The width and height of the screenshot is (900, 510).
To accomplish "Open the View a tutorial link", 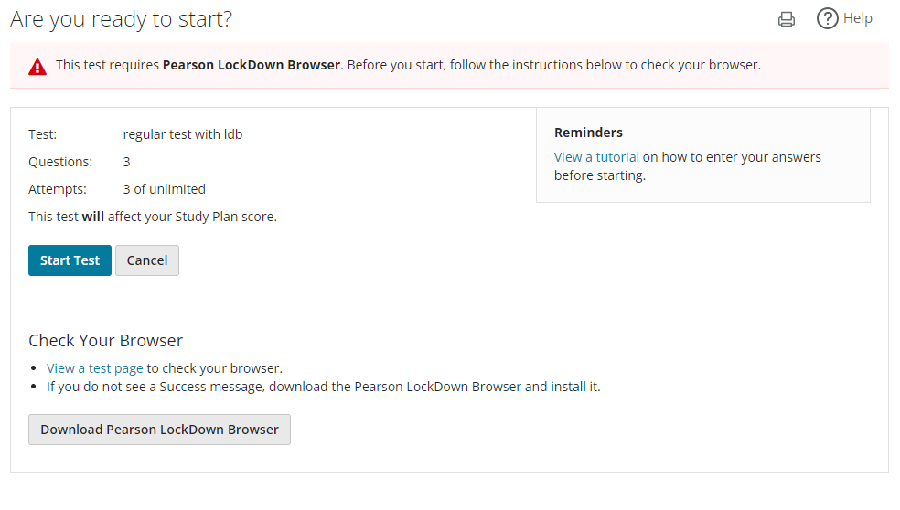I will [596, 157].
